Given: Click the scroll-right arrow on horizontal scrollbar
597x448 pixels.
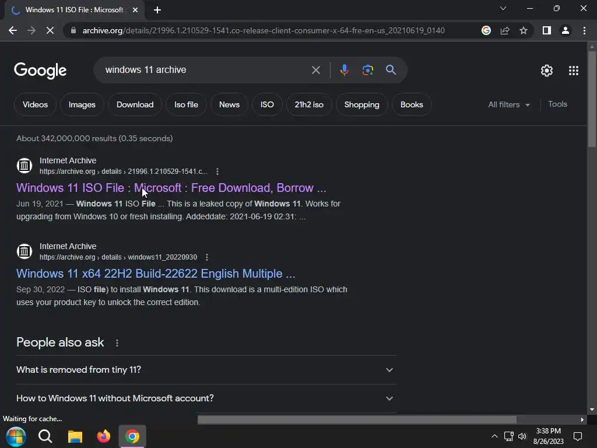Looking at the screenshot, I should pyautogui.click(x=582, y=419).
